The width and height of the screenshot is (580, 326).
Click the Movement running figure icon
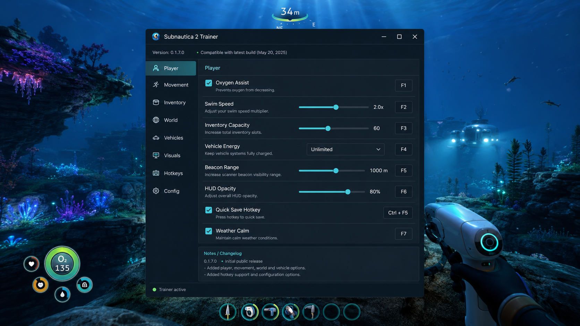point(156,85)
